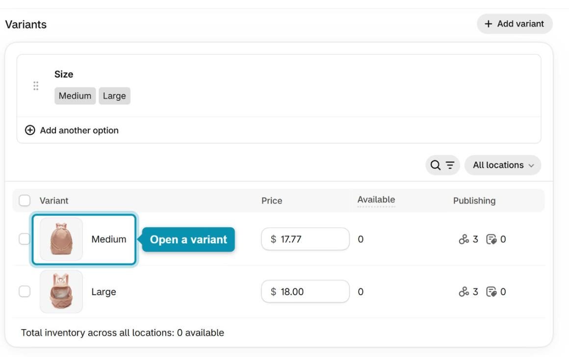569x357 pixels.
Task: Click sales channels icon in Medium row
Action: click(464, 239)
